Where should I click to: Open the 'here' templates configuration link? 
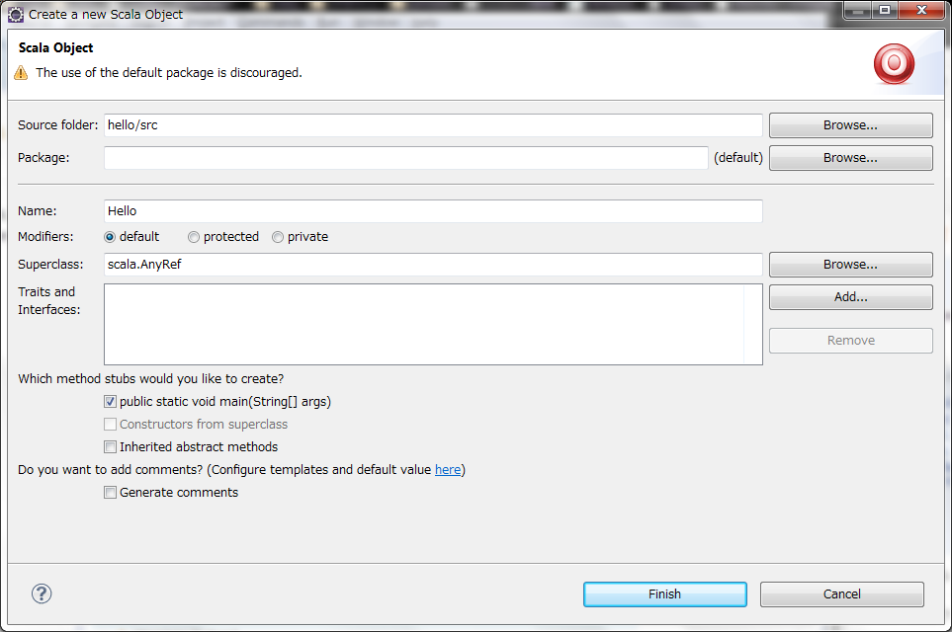448,469
